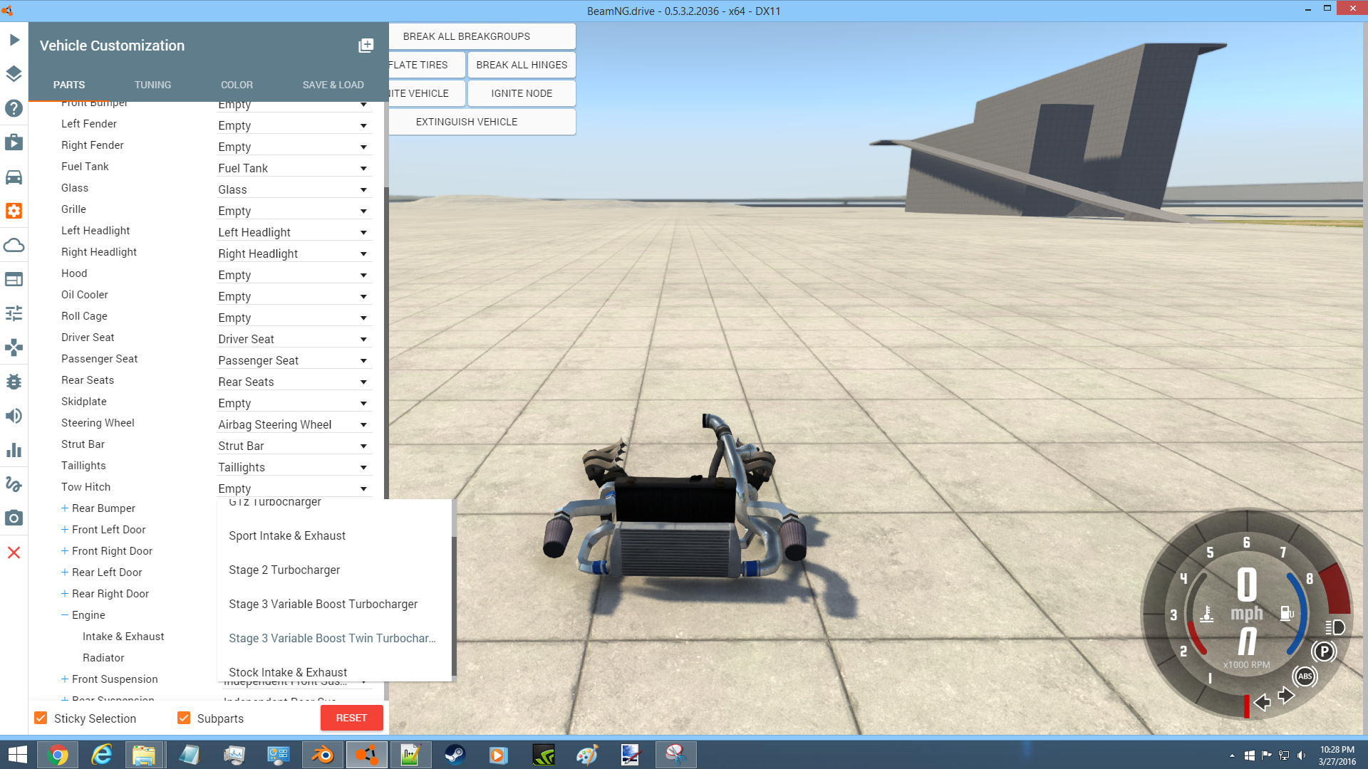
Task: Open the photo mode camera icon
Action: [14, 518]
